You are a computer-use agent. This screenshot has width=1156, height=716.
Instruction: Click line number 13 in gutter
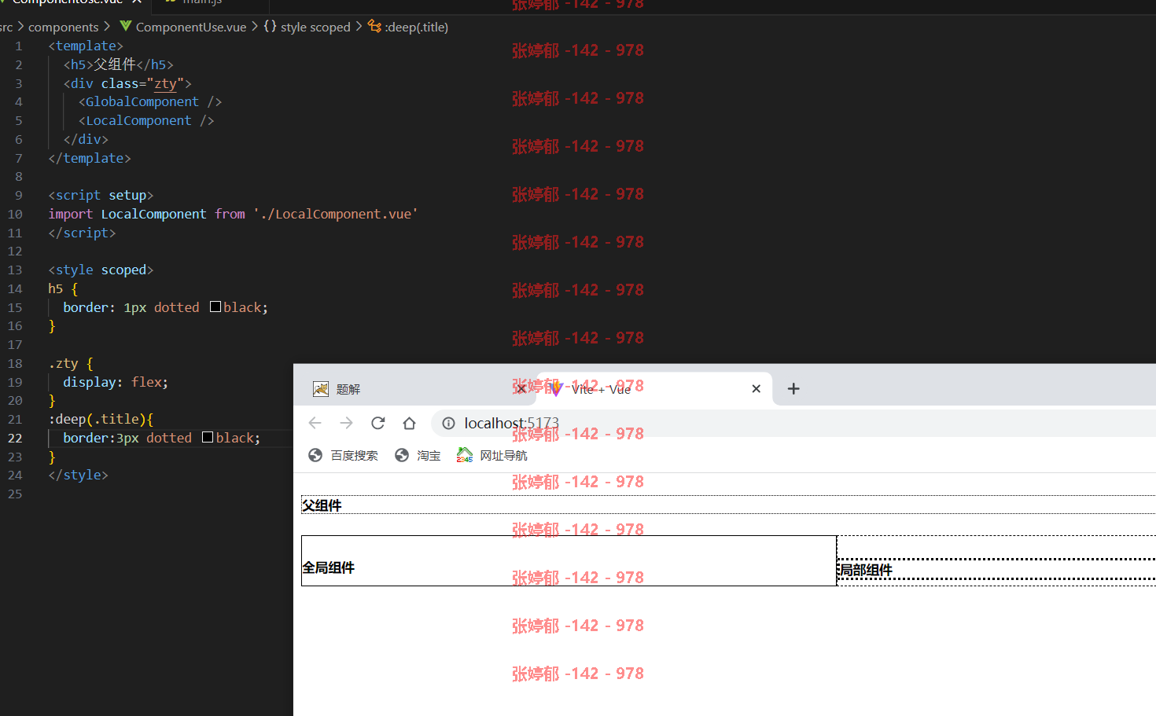coord(15,270)
